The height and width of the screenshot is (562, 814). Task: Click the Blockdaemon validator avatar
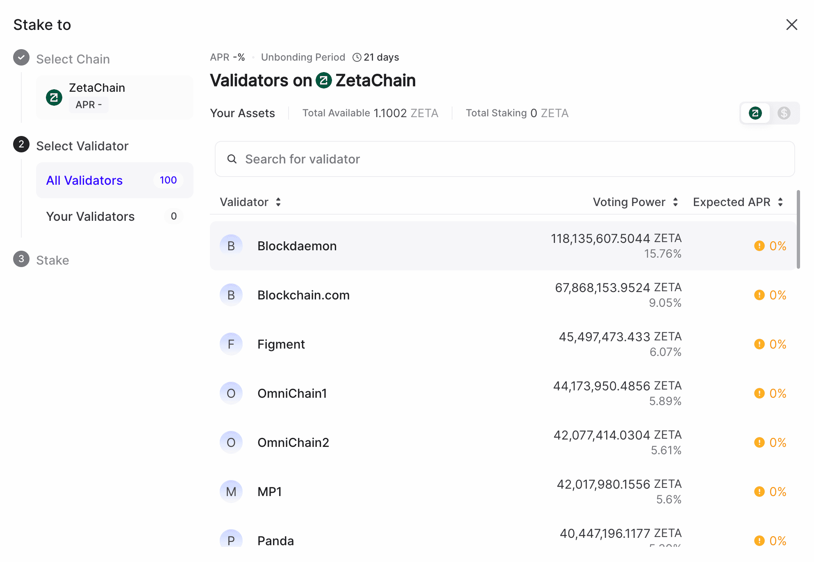point(231,245)
